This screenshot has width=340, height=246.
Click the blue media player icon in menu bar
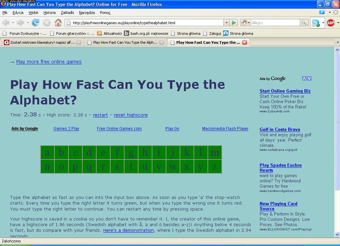click(x=322, y=12)
